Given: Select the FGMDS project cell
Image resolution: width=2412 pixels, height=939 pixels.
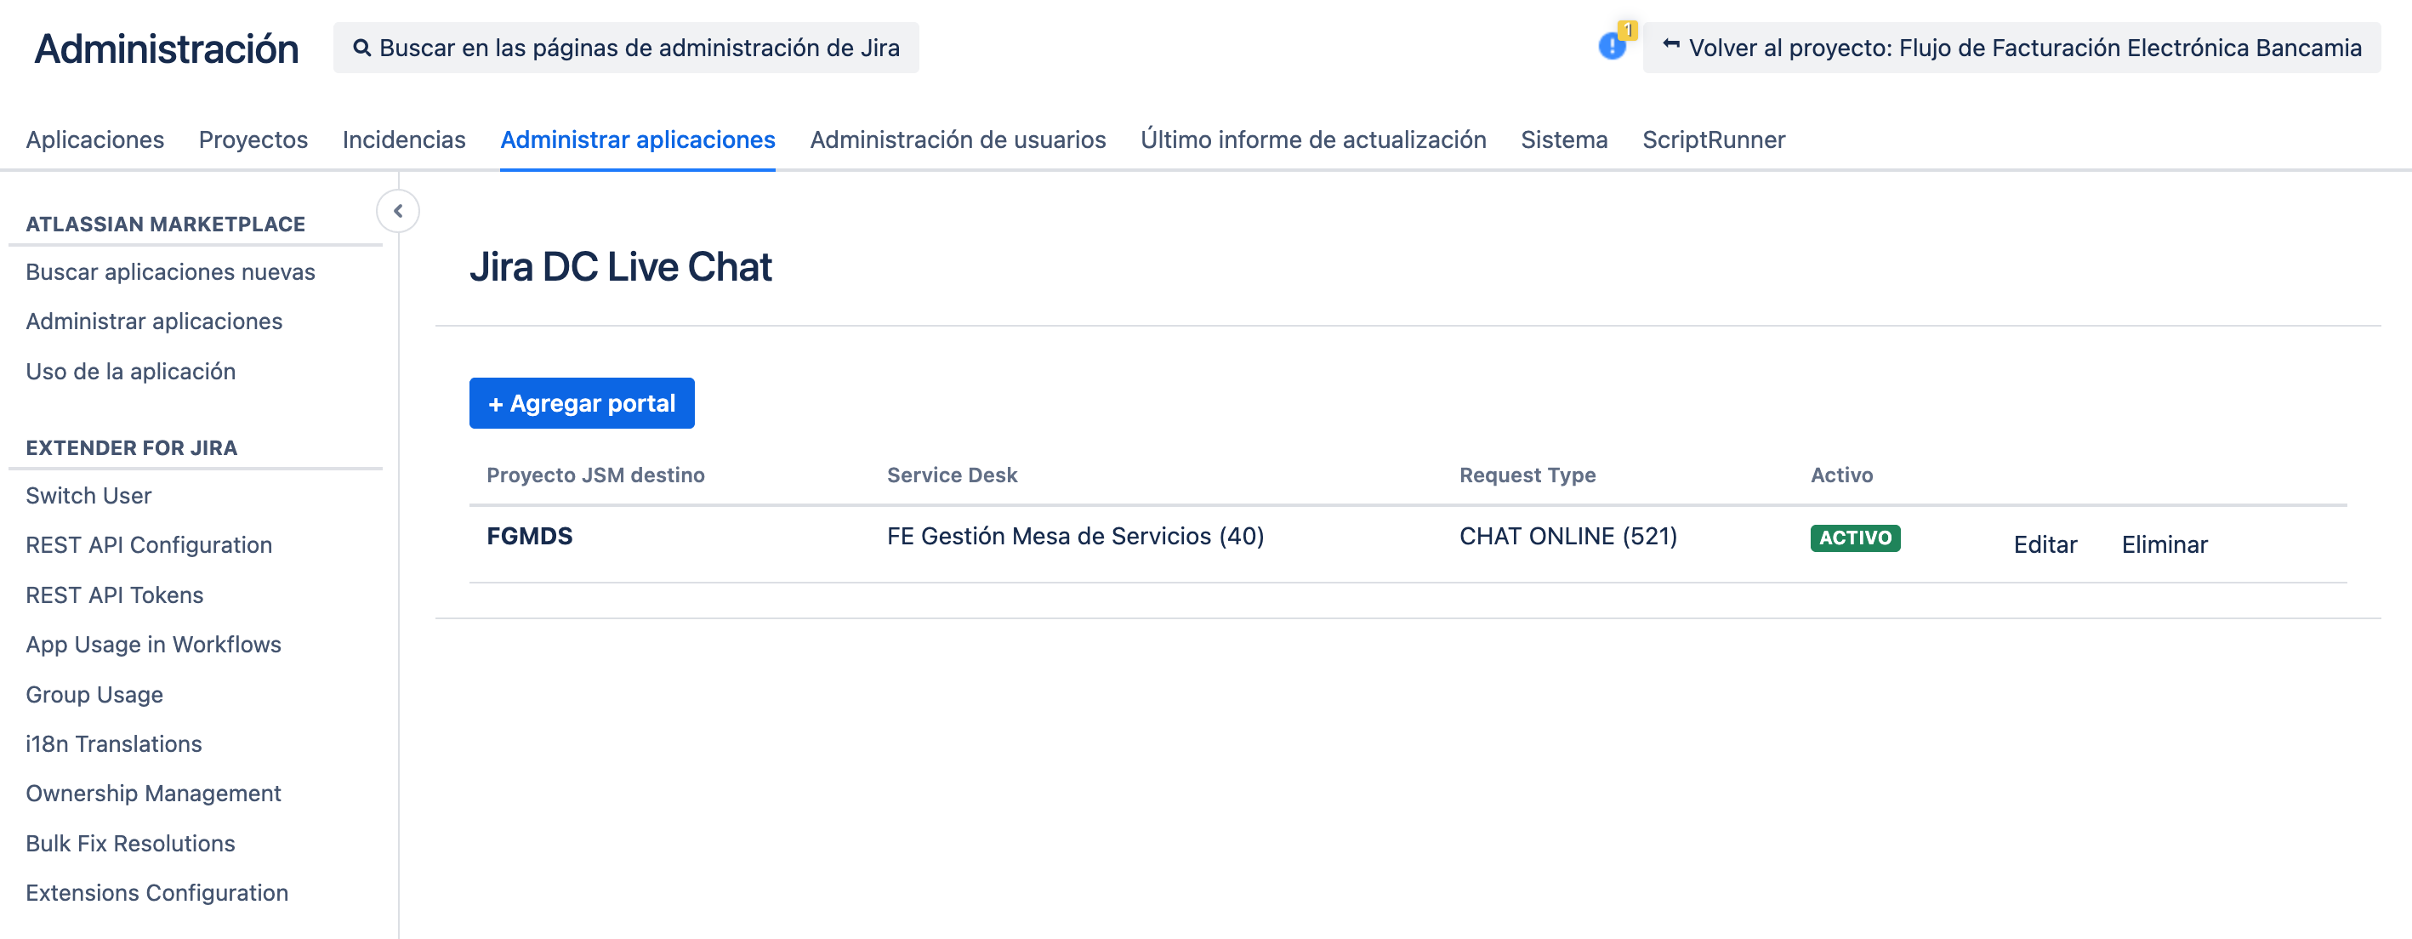Looking at the screenshot, I should click(x=529, y=536).
